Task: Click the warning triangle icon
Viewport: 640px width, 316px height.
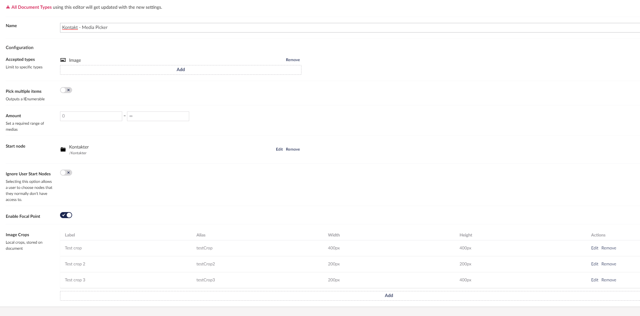Action: coord(8,7)
